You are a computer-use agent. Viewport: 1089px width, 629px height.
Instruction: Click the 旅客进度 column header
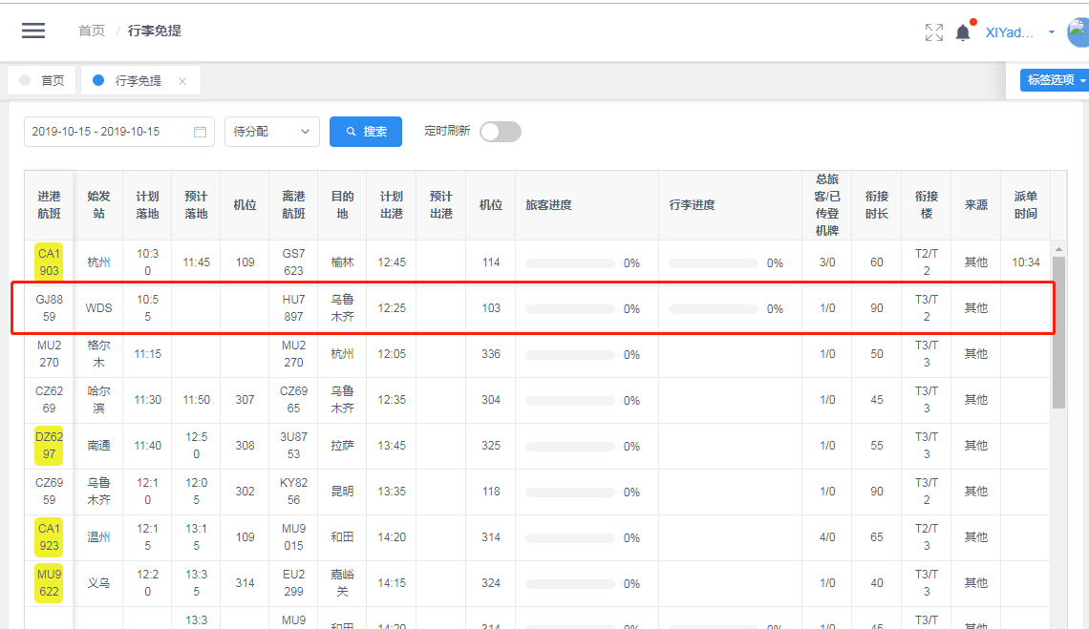587,205
